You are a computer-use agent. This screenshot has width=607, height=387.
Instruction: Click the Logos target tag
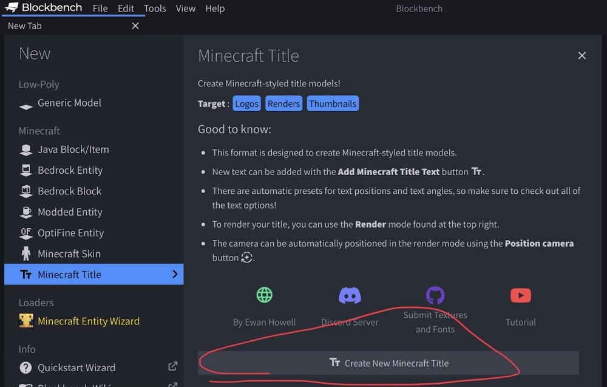tap(246, 104)
